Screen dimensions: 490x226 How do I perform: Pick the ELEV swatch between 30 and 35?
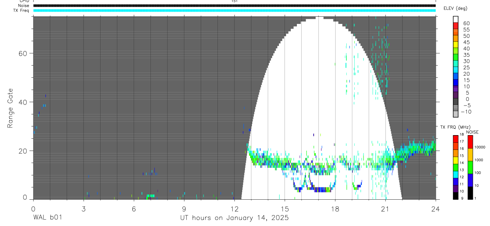pyautogui.click(x=456, y=57)
